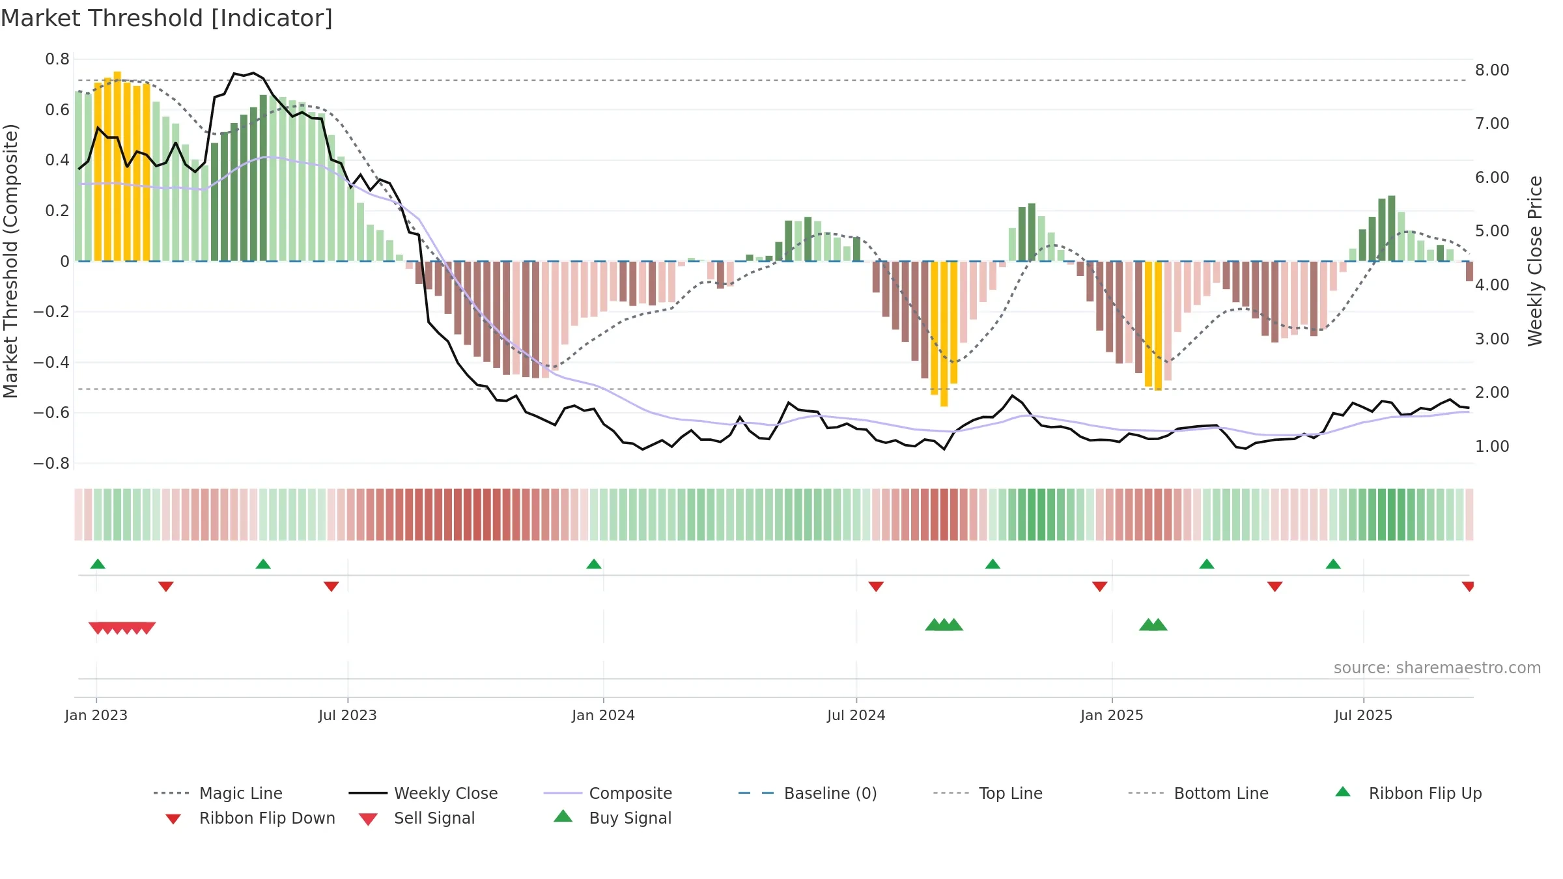
Task: Toggle the Ribbon Flip Up legend entry
Action: tap(1408, 793)
